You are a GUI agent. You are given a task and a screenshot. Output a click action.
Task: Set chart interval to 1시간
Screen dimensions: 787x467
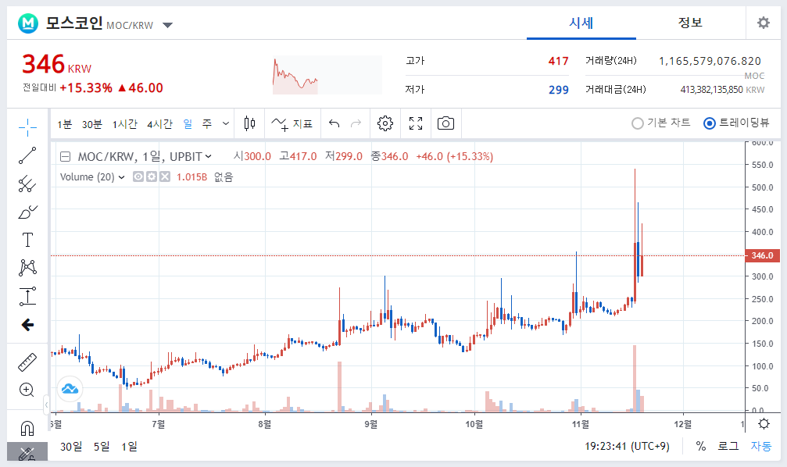click(x=124, y=124)
